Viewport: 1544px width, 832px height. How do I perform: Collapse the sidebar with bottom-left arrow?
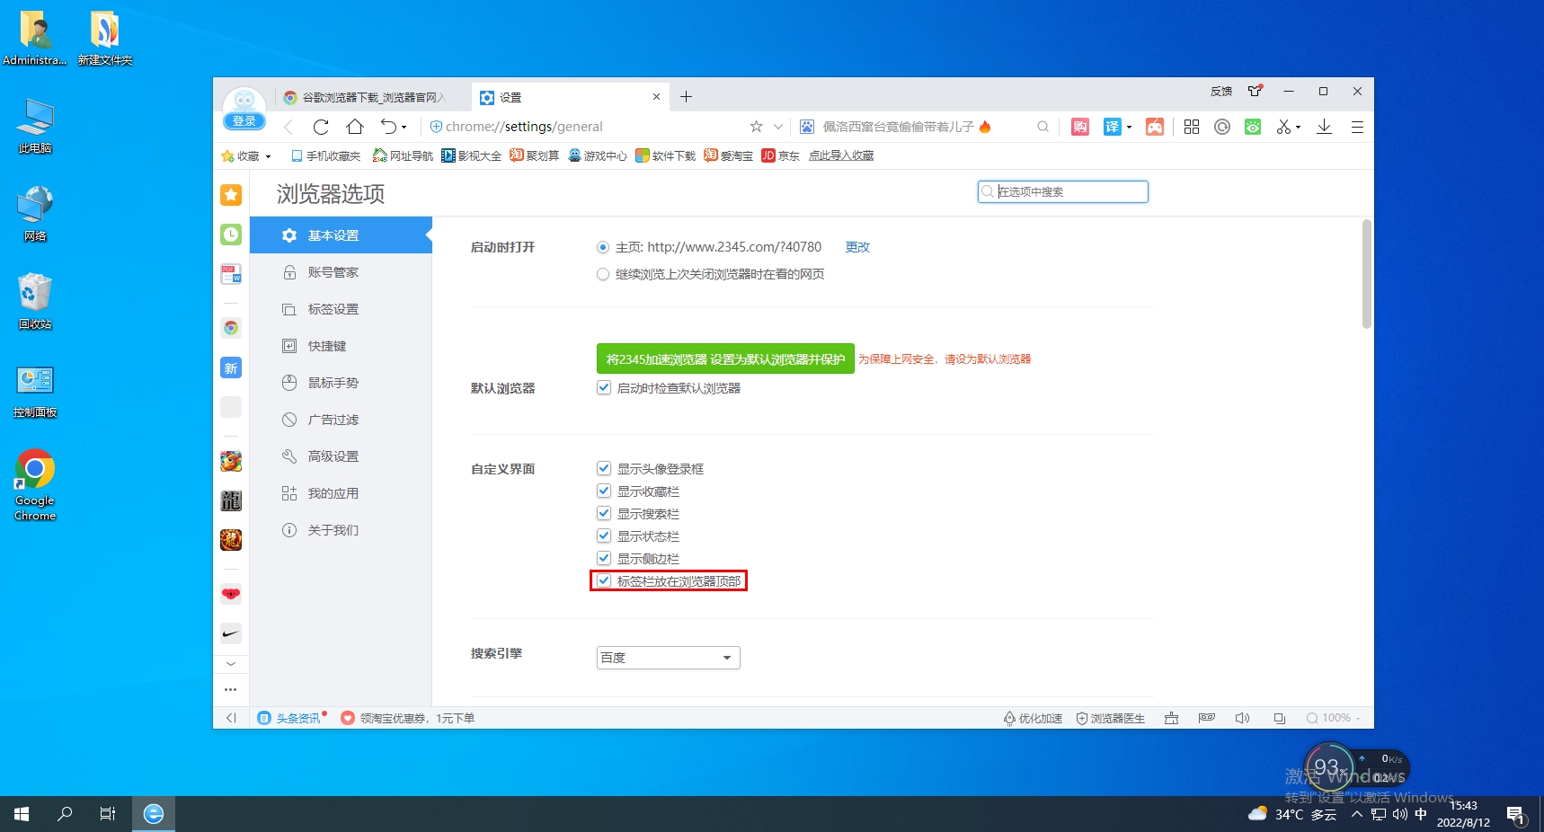click(231, 718)
